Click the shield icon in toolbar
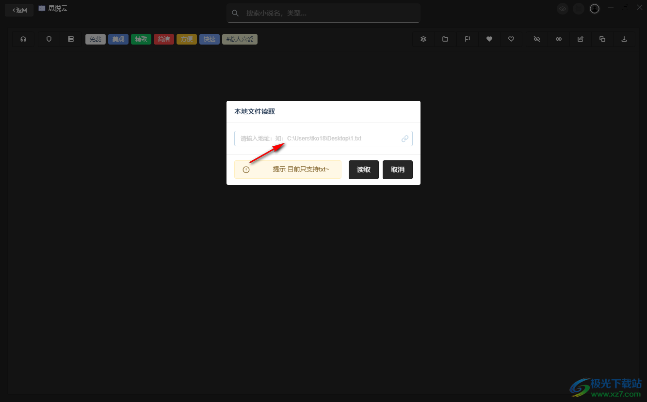The width and height of the screenshot is (647, 402). tap(49, 39)
